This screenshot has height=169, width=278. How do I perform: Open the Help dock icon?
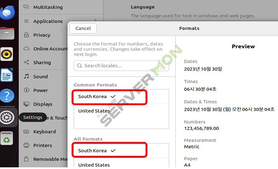pyautogui.click(x=7, y=96)
